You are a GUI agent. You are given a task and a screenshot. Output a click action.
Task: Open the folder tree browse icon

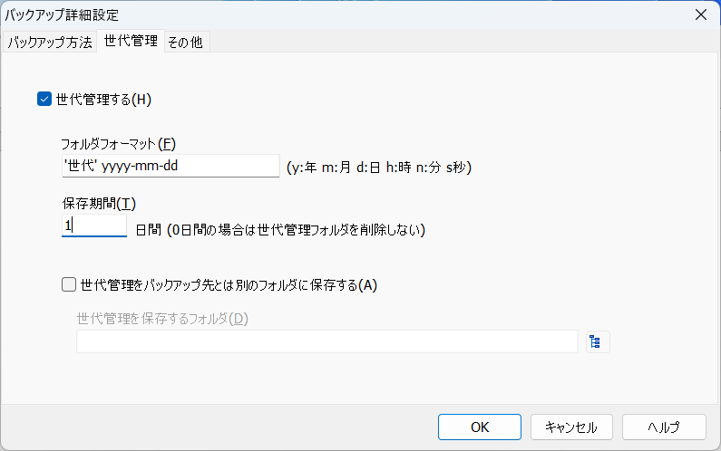coord(595,341)
